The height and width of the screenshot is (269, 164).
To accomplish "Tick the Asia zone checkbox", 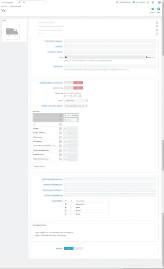I will click(61, 142).
